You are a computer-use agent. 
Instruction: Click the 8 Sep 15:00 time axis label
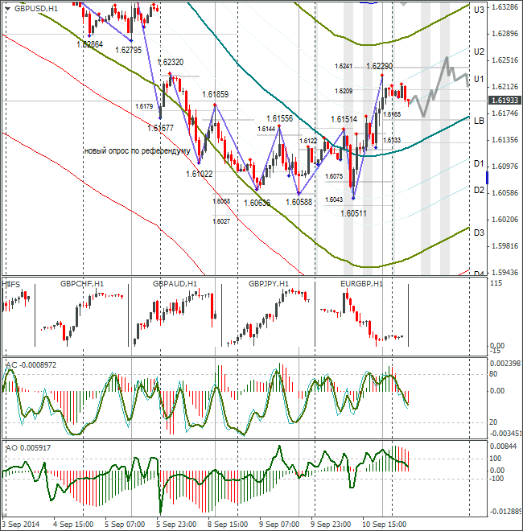pyautogui.click(x=228, y=525)
